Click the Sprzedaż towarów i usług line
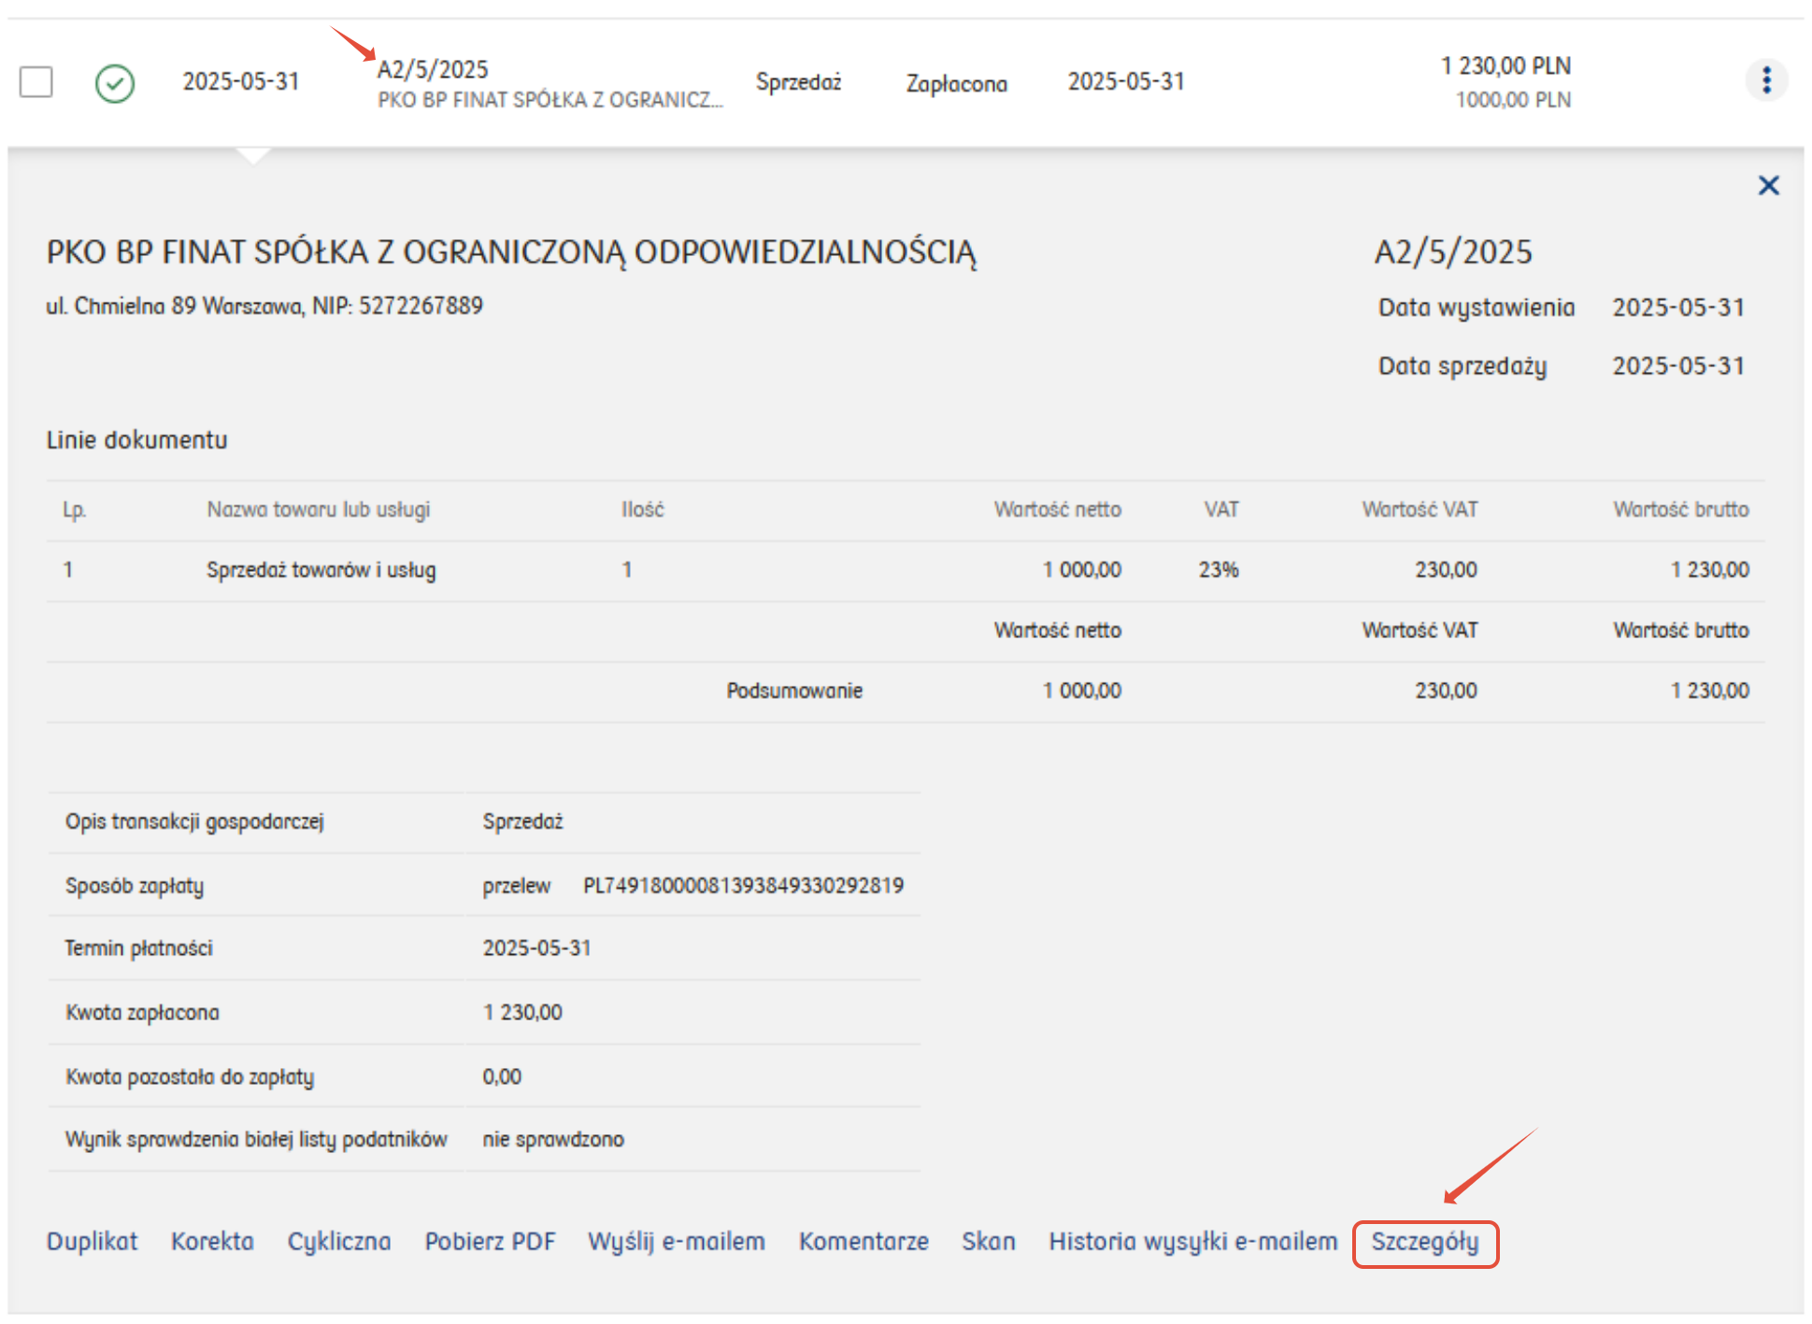The image size is (1812, 1324). pos(321,570)
